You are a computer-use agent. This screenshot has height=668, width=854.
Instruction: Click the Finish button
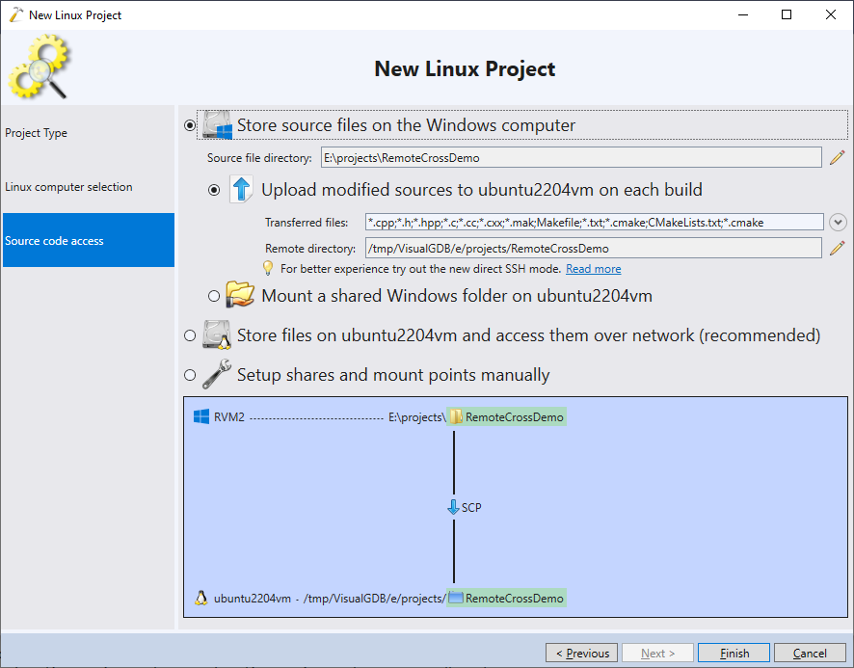coord(734,653)
